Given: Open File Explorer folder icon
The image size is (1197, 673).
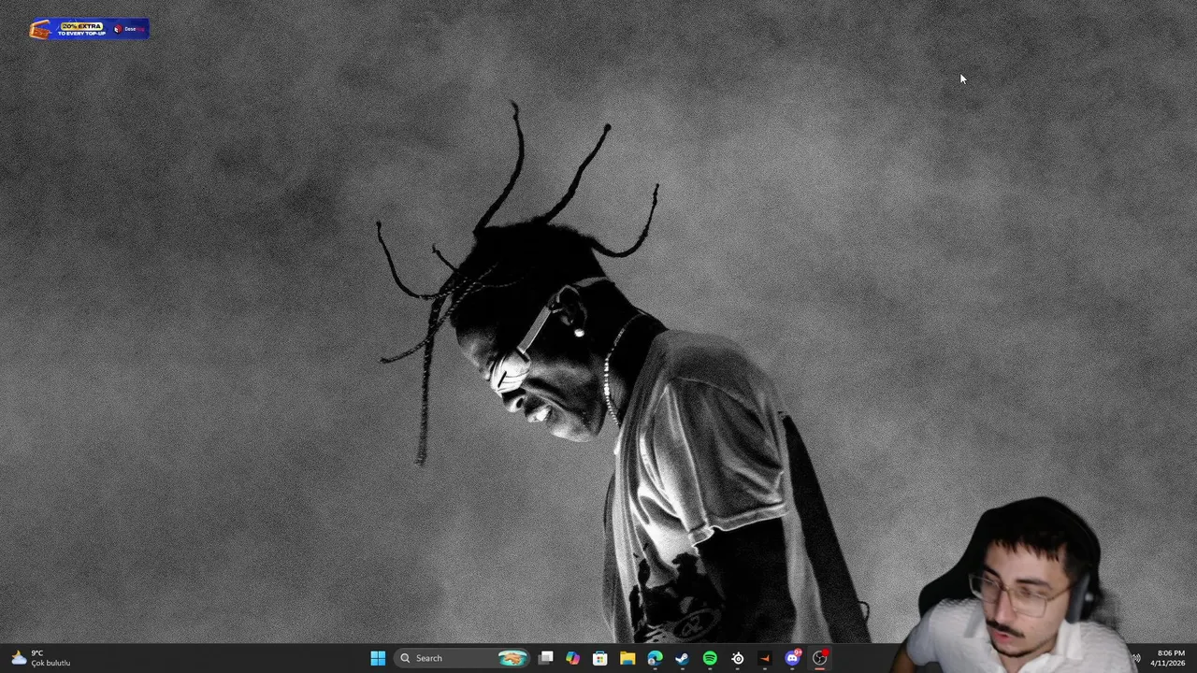Looking at the screenshot, I should point(627,658).
